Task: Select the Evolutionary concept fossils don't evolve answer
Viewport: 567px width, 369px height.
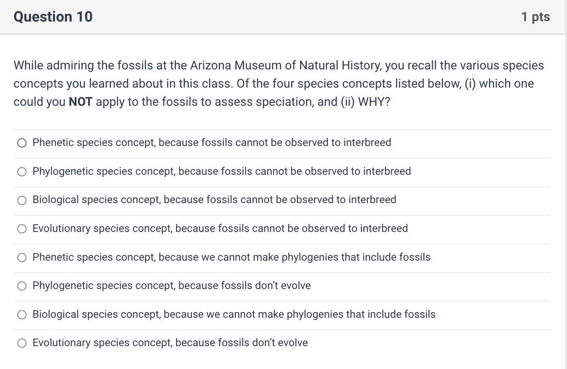Action: (x=22, y=343)
